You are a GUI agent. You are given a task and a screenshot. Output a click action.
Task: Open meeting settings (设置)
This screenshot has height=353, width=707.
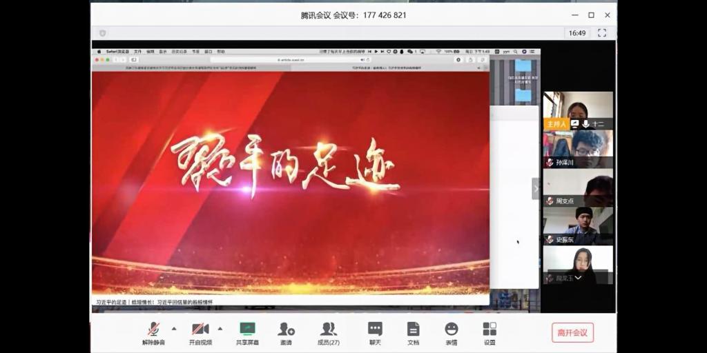pos(490,332)
